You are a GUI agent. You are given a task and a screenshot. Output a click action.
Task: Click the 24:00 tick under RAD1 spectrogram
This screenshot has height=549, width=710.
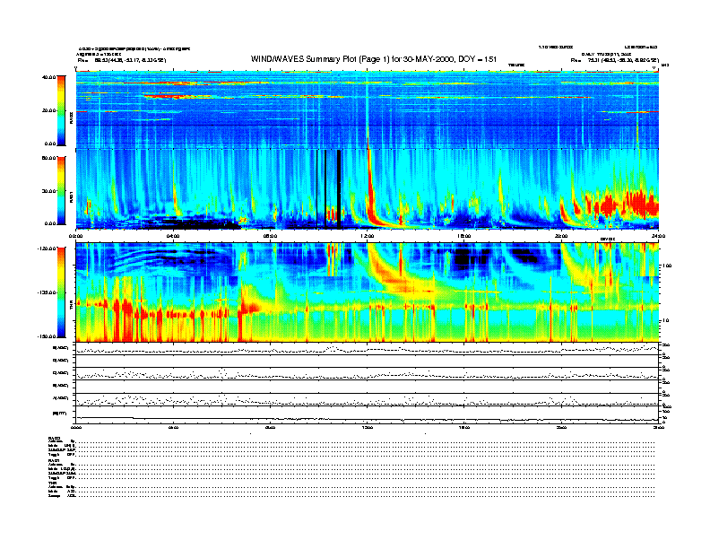658,236
